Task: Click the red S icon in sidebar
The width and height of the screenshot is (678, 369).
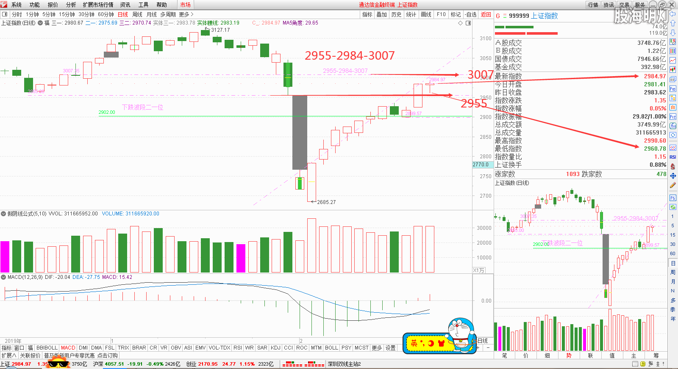Action: (672, 166)
